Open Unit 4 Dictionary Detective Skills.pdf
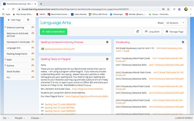The height and width of the screenshot is (121, 194). [166, 107]
